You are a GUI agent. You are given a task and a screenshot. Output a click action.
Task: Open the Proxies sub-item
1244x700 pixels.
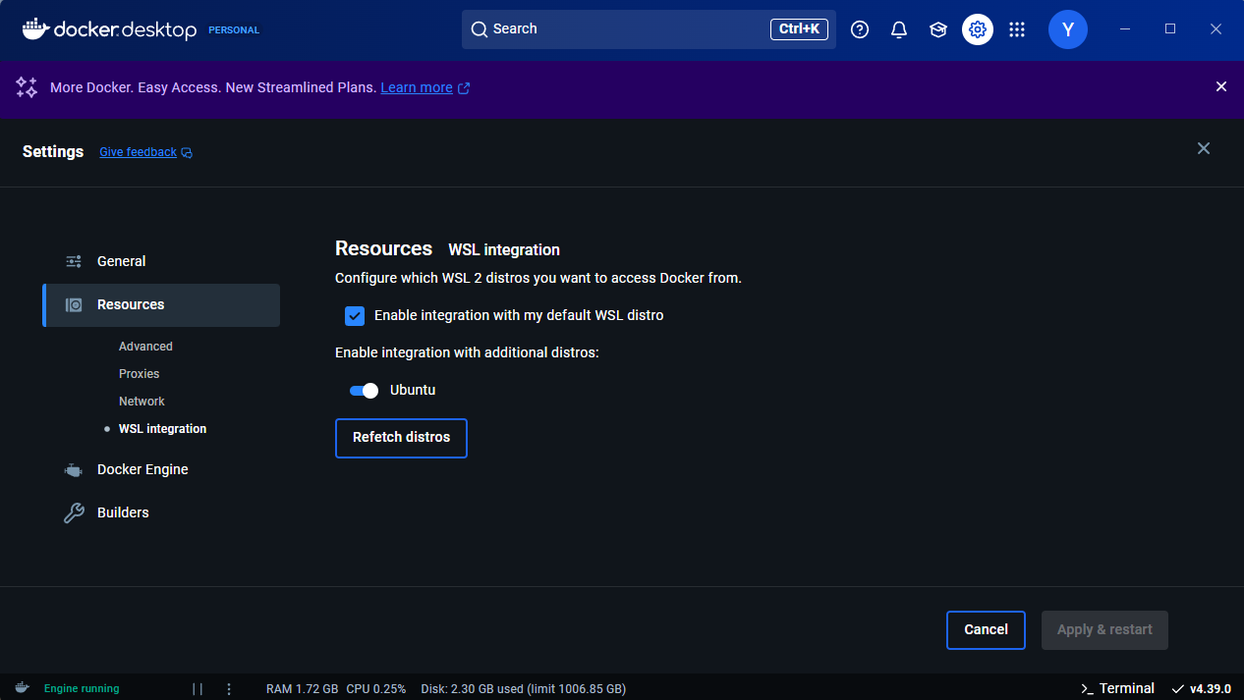139,374
